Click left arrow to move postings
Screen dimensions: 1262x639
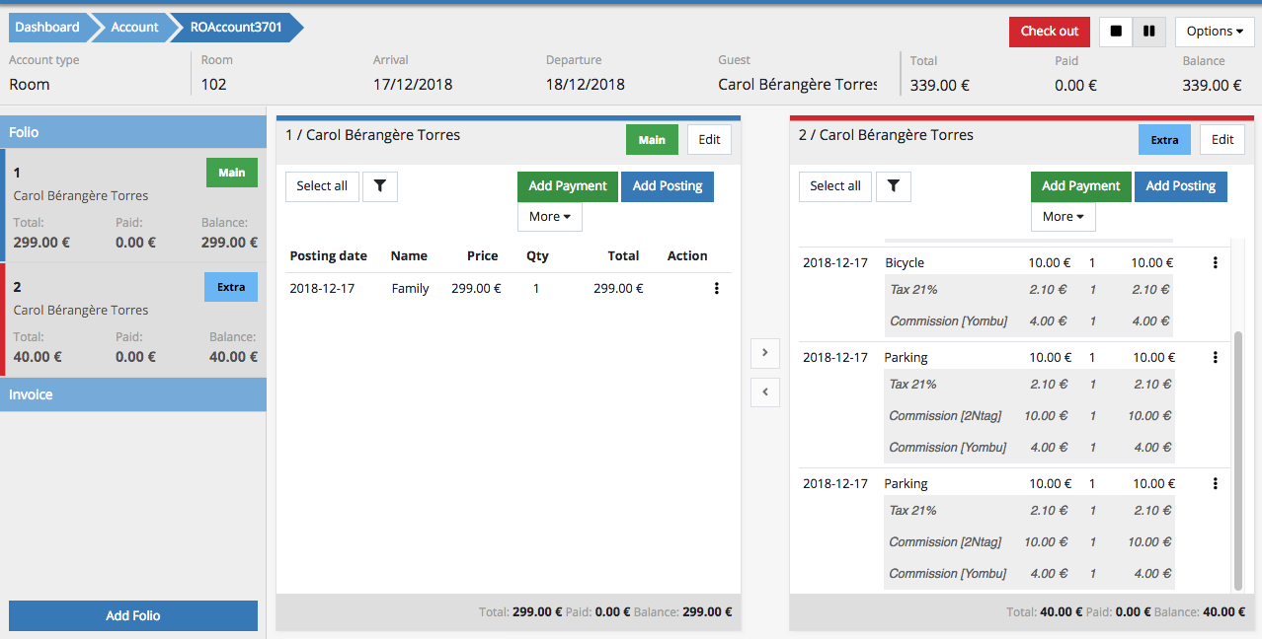click(765, 392)
